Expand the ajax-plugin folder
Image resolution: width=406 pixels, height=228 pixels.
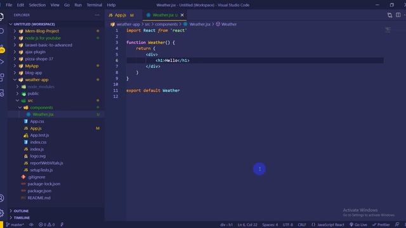point(35,52)
